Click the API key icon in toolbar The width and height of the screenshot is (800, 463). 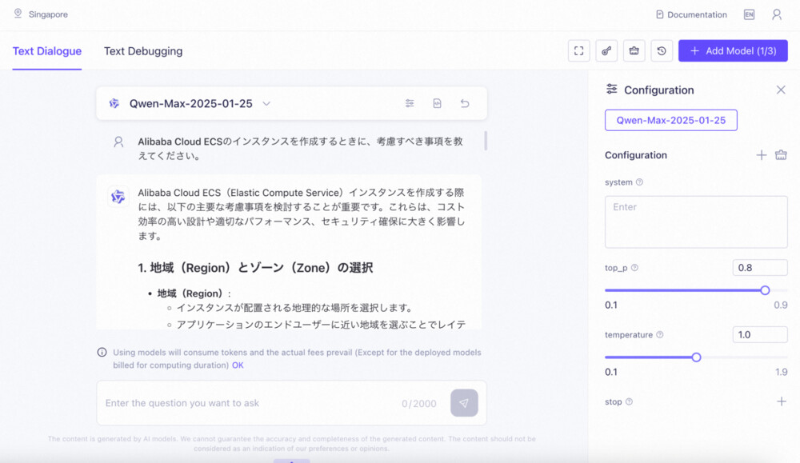(x=606, y=51)
